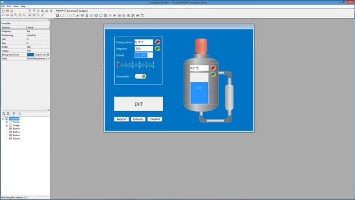Click the Gates property value

pyautogui.click(x=38, y=58)
